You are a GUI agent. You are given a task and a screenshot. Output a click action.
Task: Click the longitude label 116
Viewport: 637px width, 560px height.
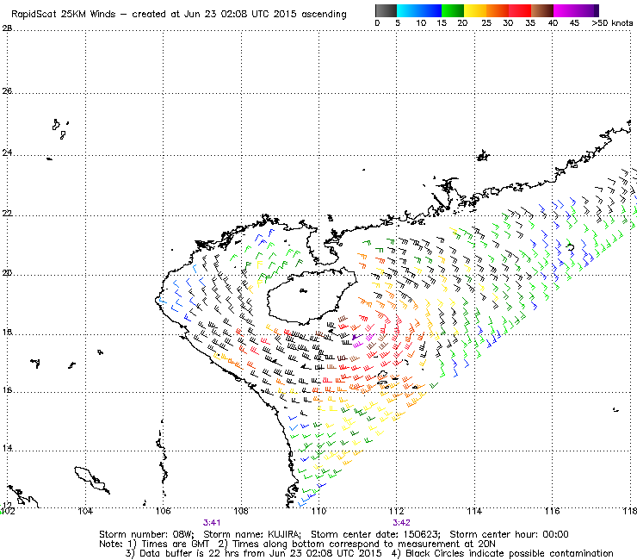pyautogui.click(x=552, y=511)
